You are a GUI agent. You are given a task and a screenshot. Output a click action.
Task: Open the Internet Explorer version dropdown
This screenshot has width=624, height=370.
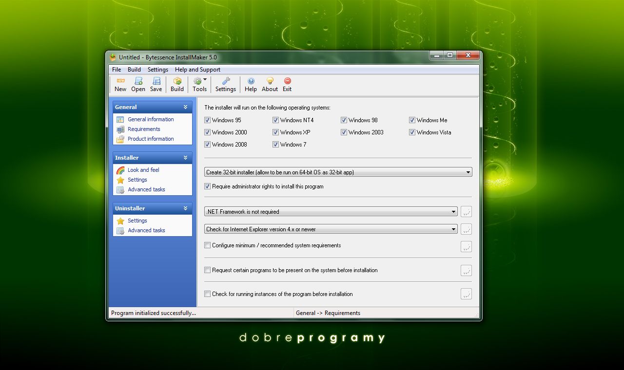point(331,229)
